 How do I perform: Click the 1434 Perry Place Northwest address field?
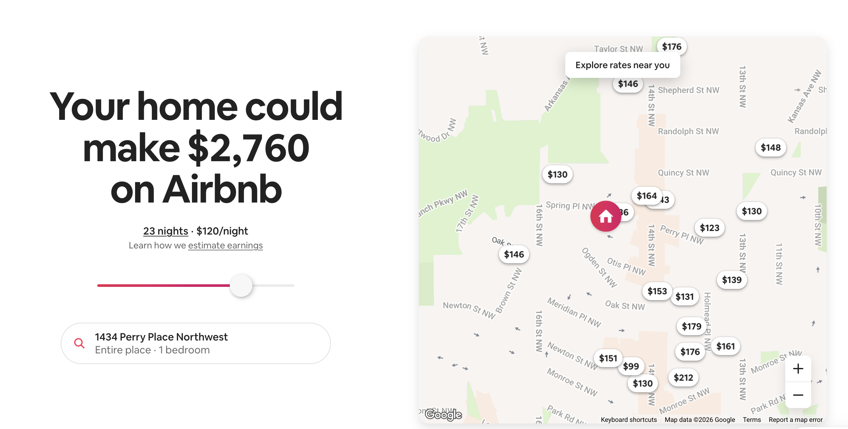click(x=196, y=343)
